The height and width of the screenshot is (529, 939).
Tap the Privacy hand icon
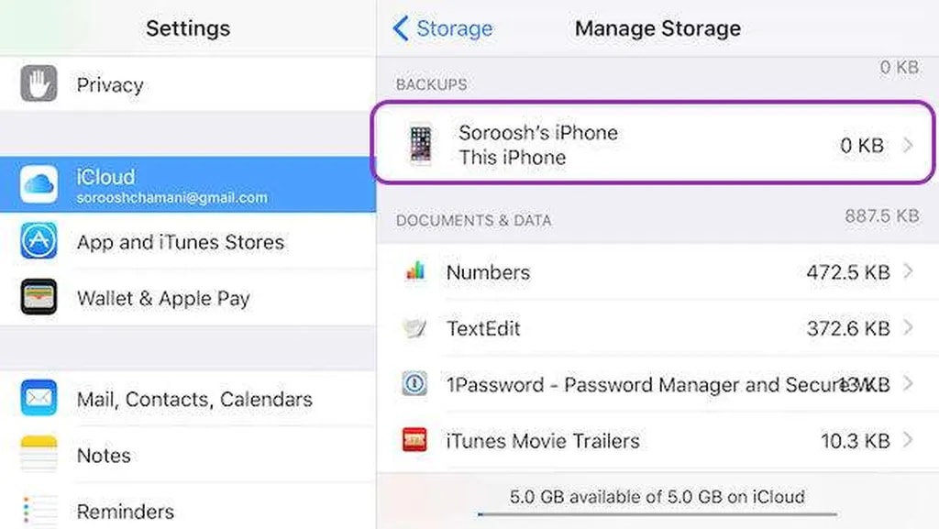39,84
